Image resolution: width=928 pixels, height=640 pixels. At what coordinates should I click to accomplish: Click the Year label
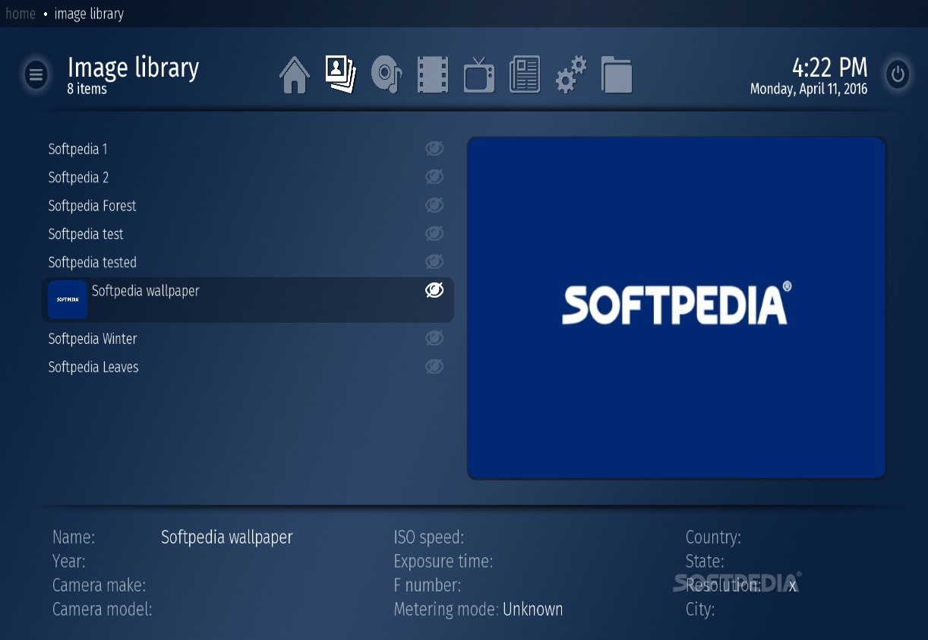[69, 562]
